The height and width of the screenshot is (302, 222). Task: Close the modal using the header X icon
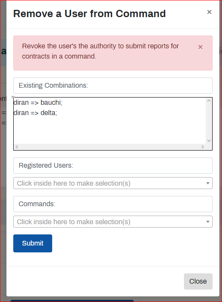(x=209, y=12)
